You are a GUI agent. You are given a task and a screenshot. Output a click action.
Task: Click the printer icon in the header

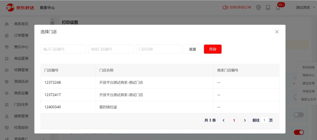(x=258, y=8)
